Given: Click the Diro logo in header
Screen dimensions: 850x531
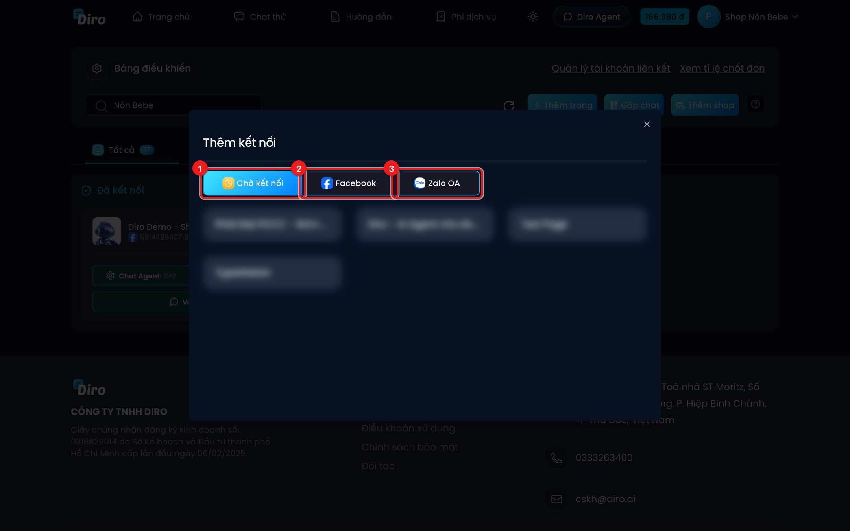Looking at the screenshot, I should click(89, 17).
